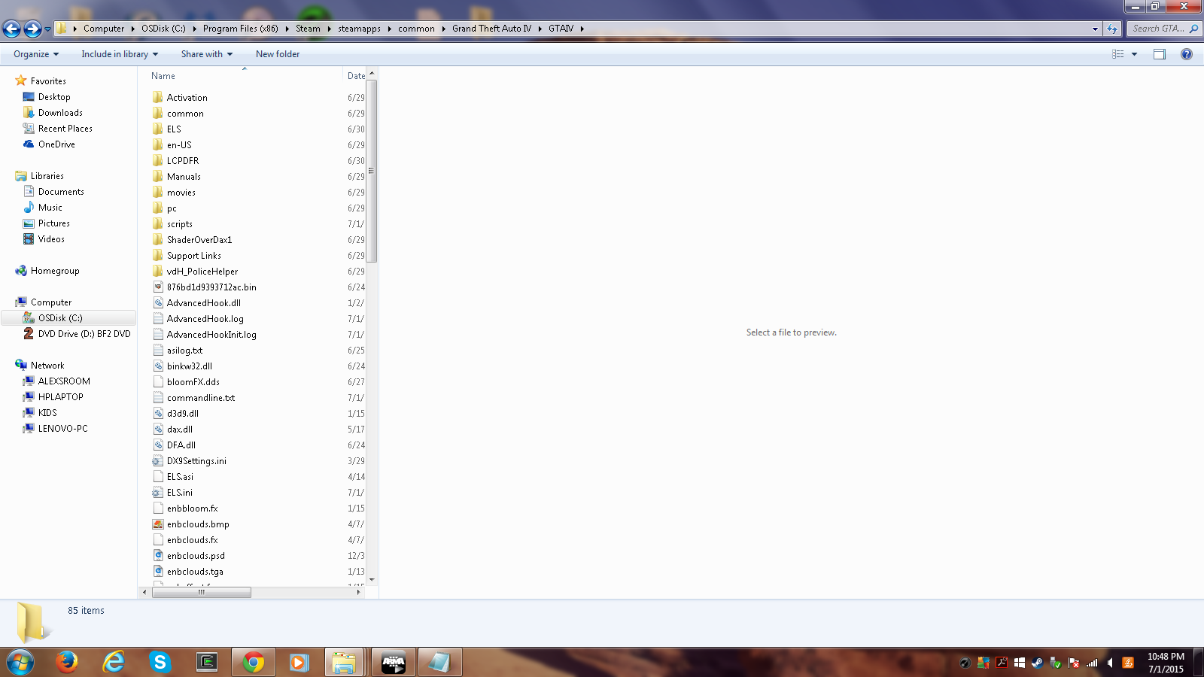Open Homegroup in the navigation pane
The image size is (1204, 677).
point(55,271)
